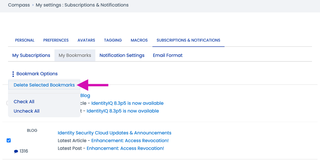320x161 pixels.
Task: Go to the Avatars tab
Action: [x=86, y=40]
